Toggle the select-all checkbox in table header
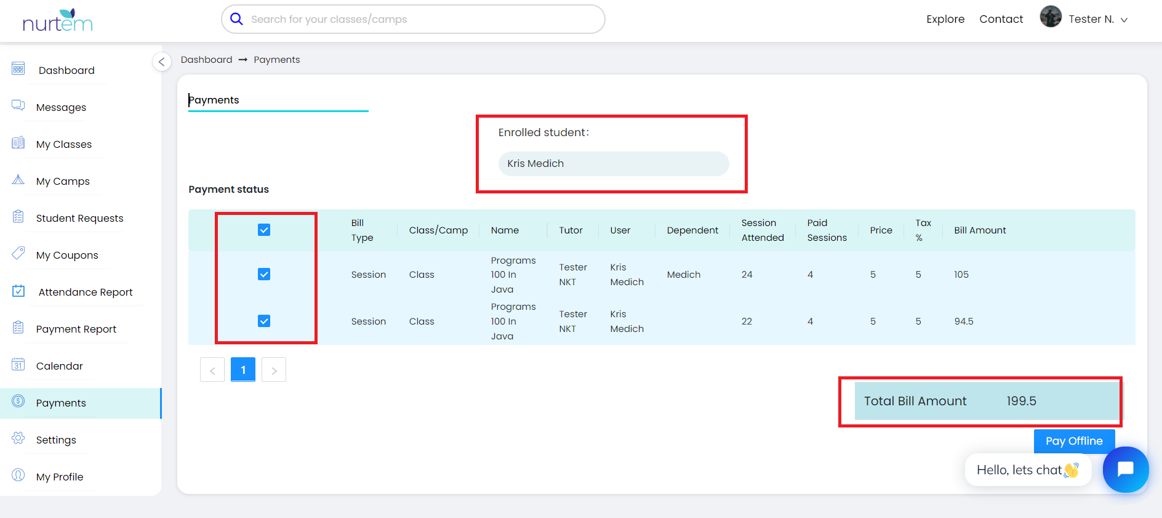This screenshot has width=1162, height=518. click(x=264, y=230)
